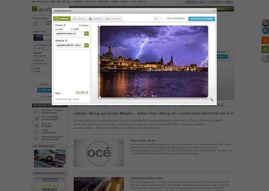The width and height of the screenshot is (269, 191).
Task: Click the fertig zum Aufhängen benefit icon
Action: point(36,125)
